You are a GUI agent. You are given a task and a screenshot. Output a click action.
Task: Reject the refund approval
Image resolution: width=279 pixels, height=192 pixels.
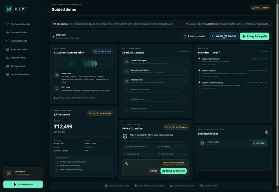[x=153, y=171]
